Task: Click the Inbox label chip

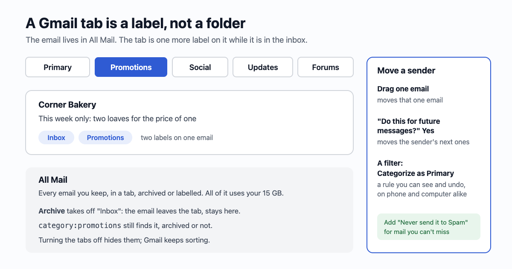Action: 56,137
